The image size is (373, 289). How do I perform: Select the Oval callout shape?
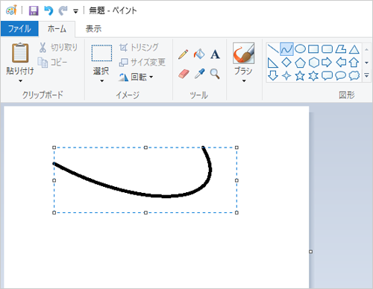coord(340,76)
